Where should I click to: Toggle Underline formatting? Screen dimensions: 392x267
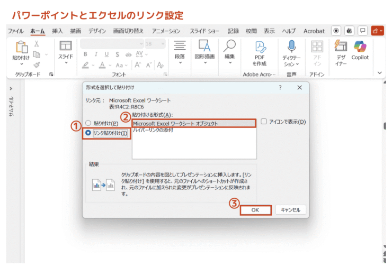pos(106,54)
